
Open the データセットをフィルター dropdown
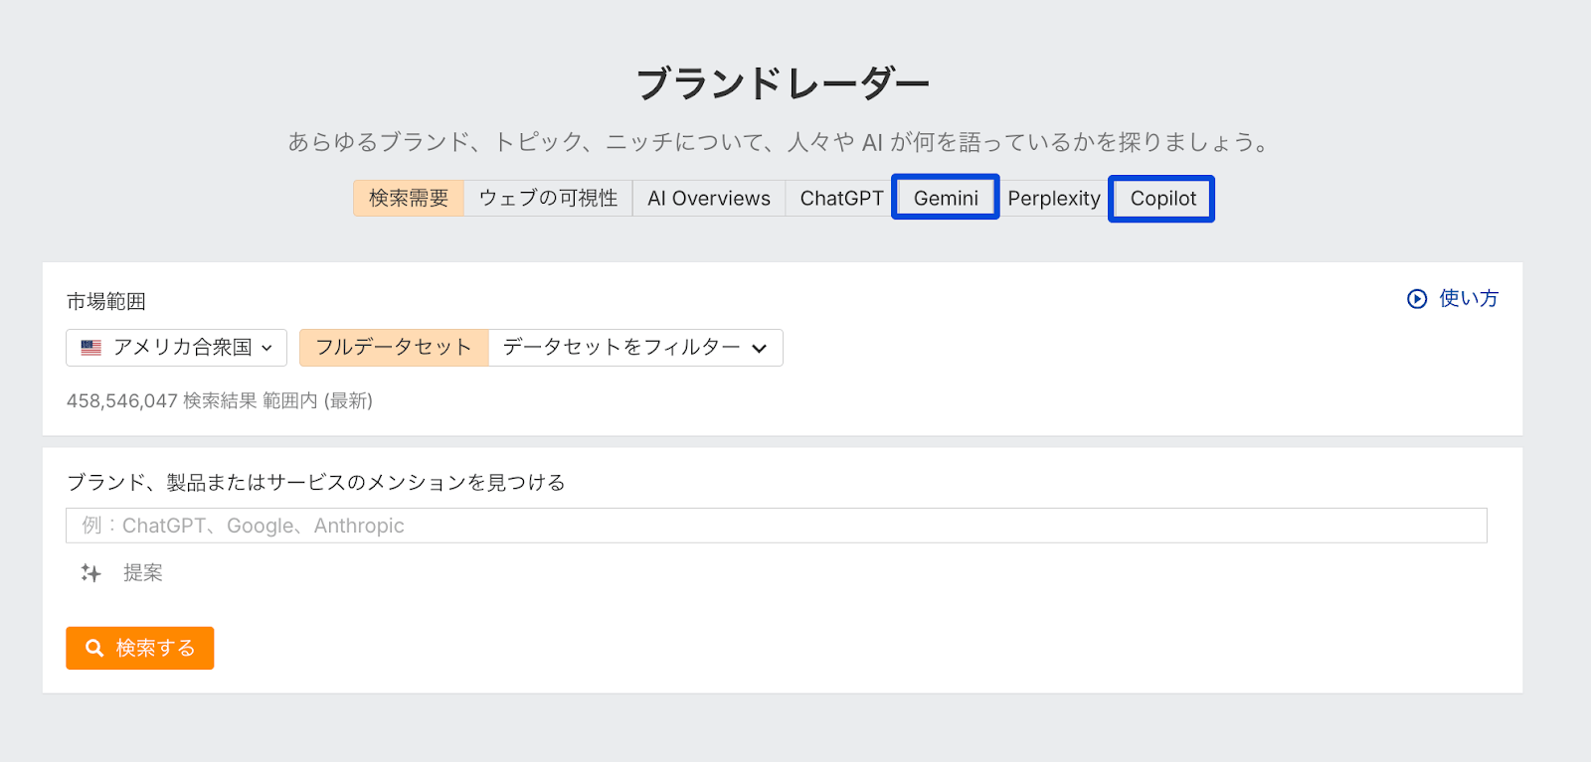[x=634, y=348]
